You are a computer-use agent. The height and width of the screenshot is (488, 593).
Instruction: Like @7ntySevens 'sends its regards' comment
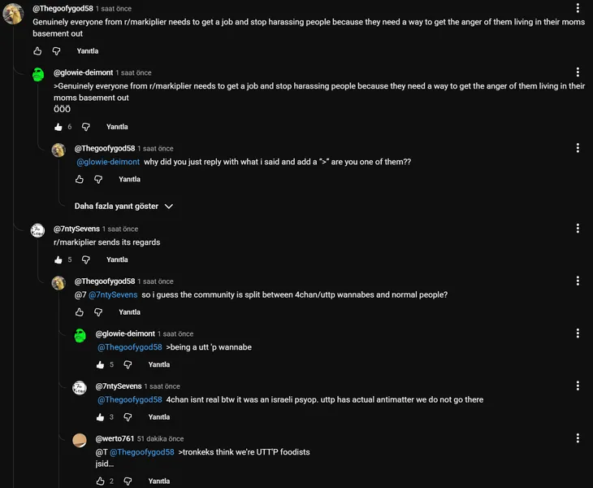tap(58, 260)
